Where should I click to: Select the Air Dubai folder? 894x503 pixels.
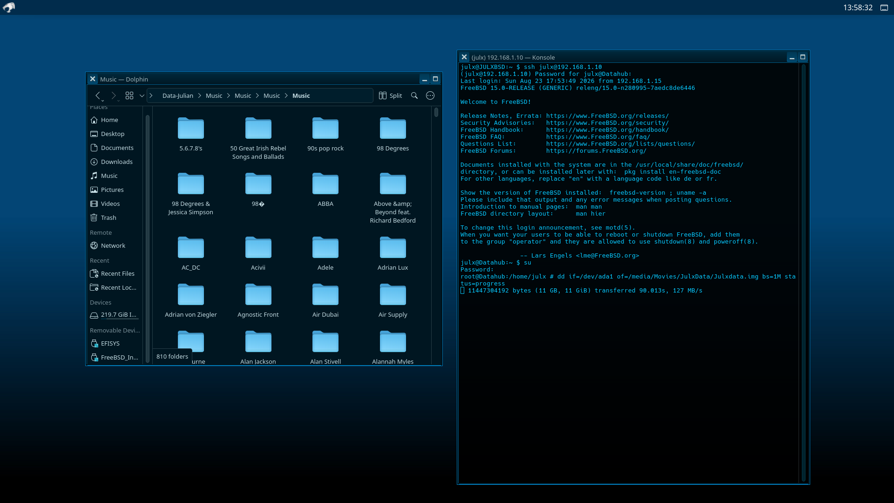pos(325,300)
